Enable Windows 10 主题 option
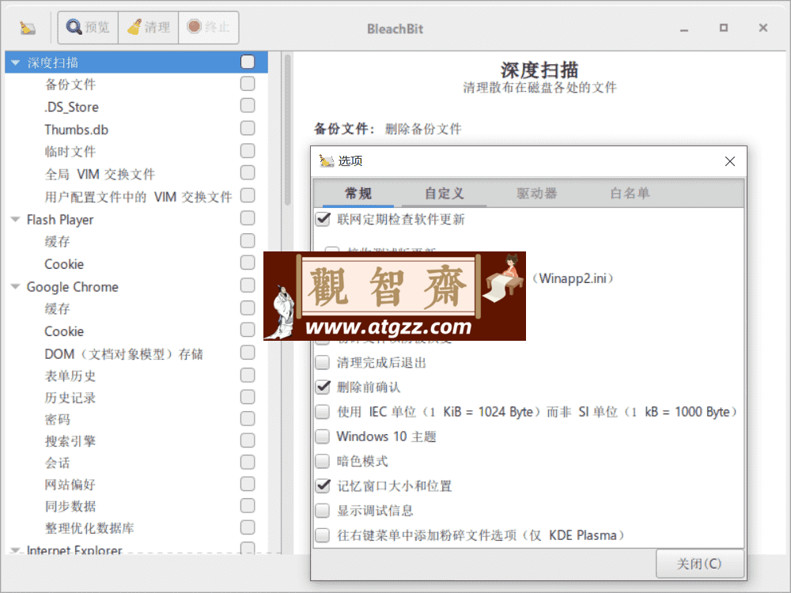791x593 pixels. pyautogui.click(x=323, y=436)
